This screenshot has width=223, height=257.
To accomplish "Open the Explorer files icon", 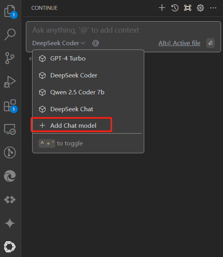I will click(10, 11).
